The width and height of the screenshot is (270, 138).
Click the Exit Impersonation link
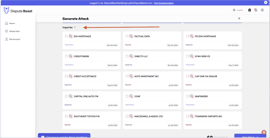164,3
